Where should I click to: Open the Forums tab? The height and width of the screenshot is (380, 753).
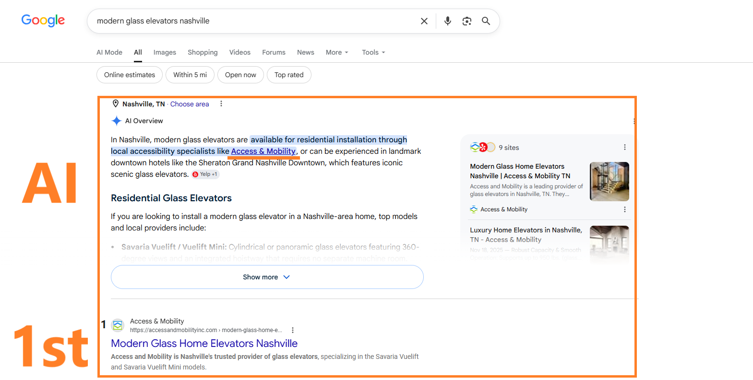pos(274,52)
